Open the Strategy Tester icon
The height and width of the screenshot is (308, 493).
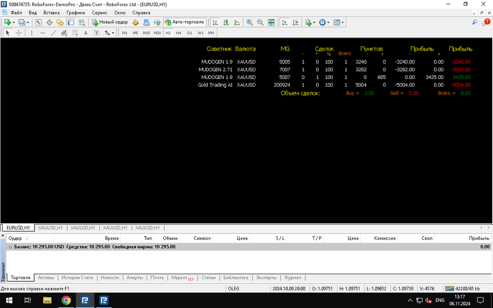(81, 22)
